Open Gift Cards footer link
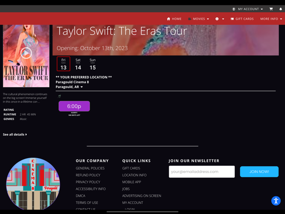This screenshot has height=214, width=285. (x=131, y=168)
